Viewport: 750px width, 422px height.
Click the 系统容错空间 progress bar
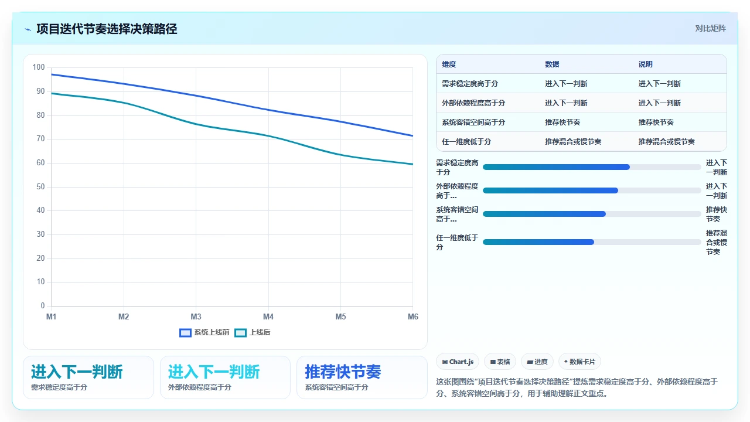[592, 214]
